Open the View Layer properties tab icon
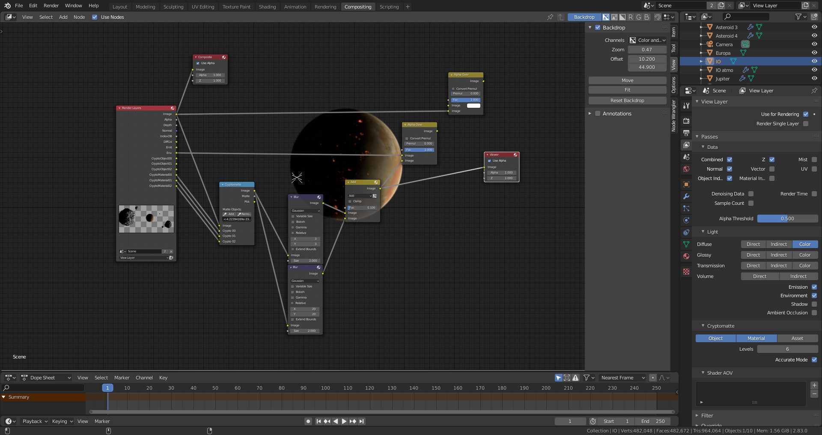Viewport: 822px width, 435px height. (x=686, y=145)
